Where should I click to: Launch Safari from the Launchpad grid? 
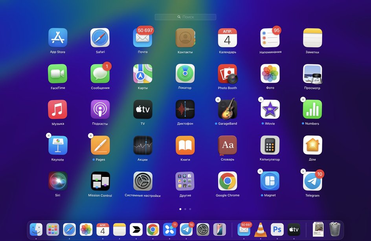tap(100, 38)
